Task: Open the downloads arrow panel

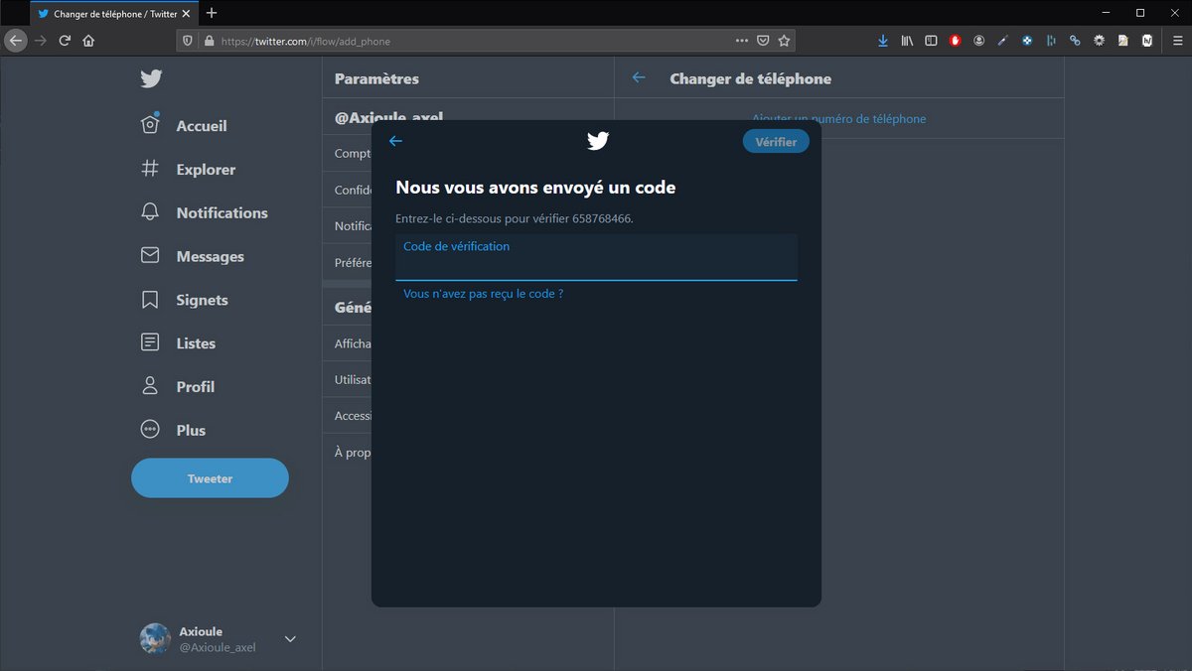Action: coord(883,41)
